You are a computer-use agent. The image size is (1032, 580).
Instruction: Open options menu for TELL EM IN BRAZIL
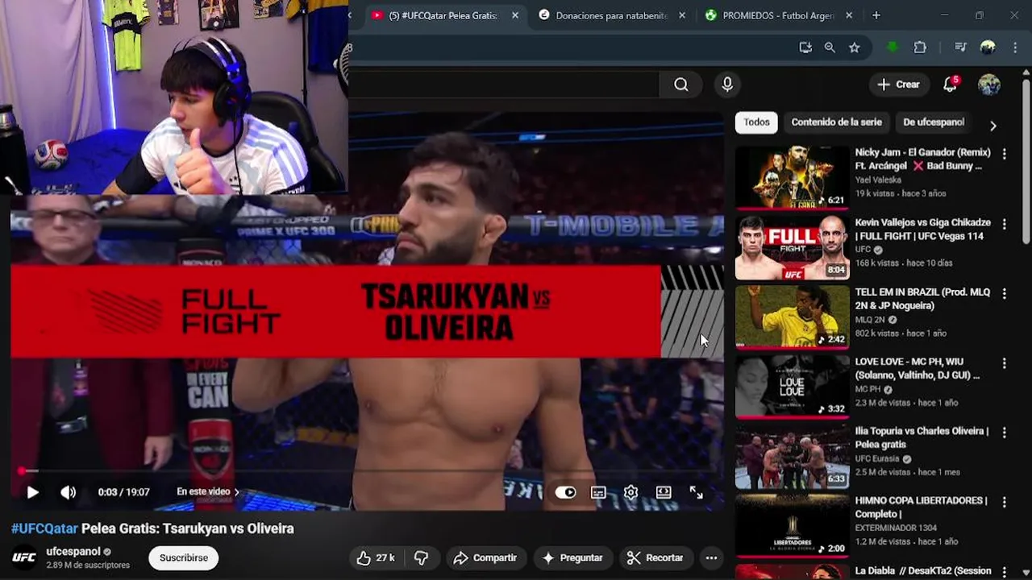coord(1005,293)
